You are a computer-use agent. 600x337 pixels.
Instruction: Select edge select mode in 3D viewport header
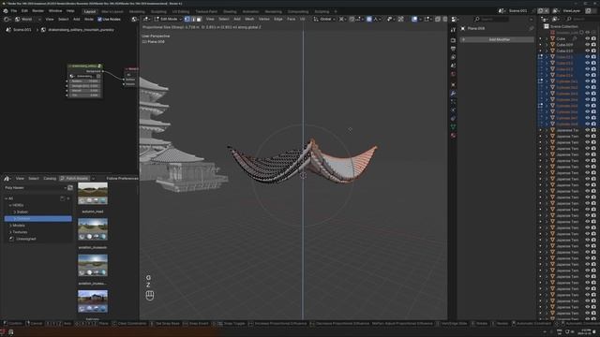pyautogui.click(x=193, y=19)
